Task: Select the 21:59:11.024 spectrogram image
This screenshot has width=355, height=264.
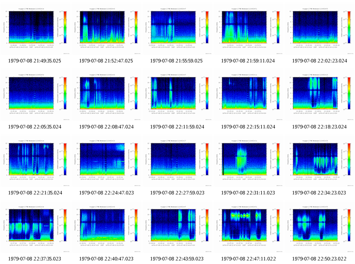Action: click(248, 30)
